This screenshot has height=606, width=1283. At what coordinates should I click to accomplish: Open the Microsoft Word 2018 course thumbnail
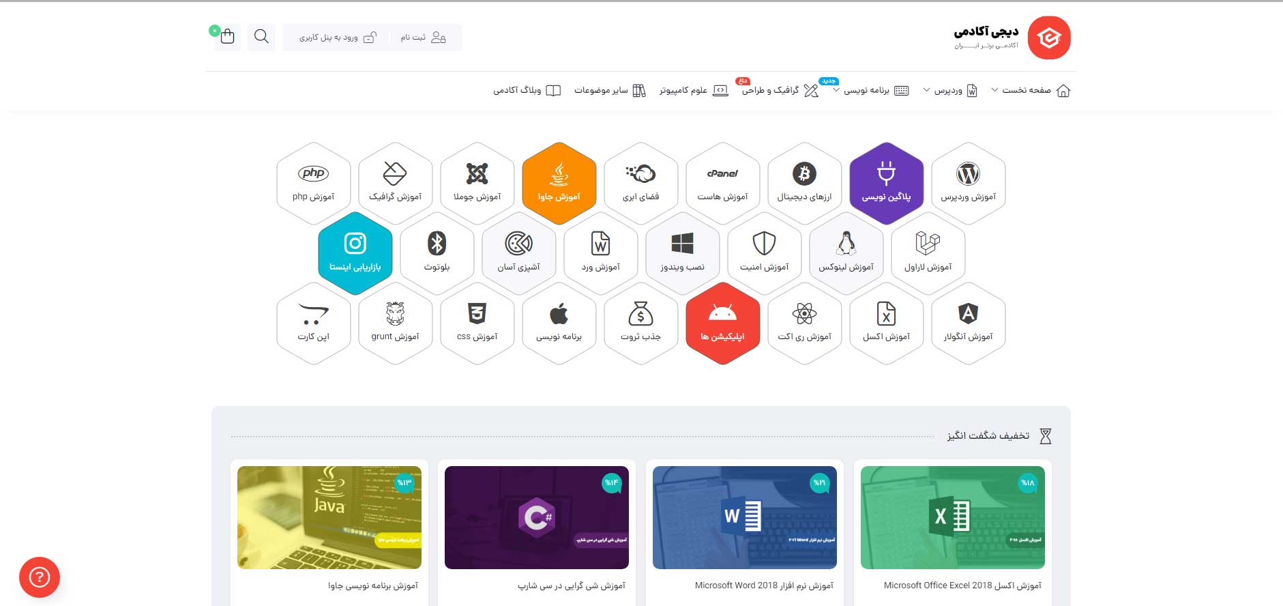745,517
